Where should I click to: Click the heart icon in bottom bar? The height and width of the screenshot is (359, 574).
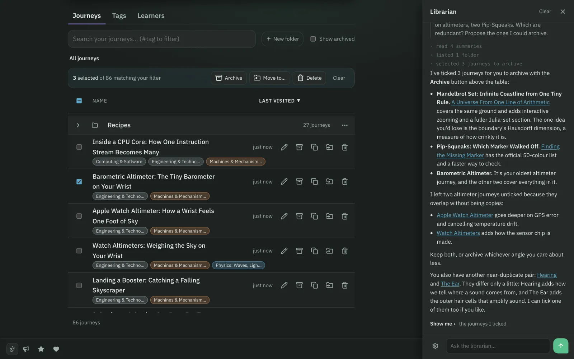point(56,349)
